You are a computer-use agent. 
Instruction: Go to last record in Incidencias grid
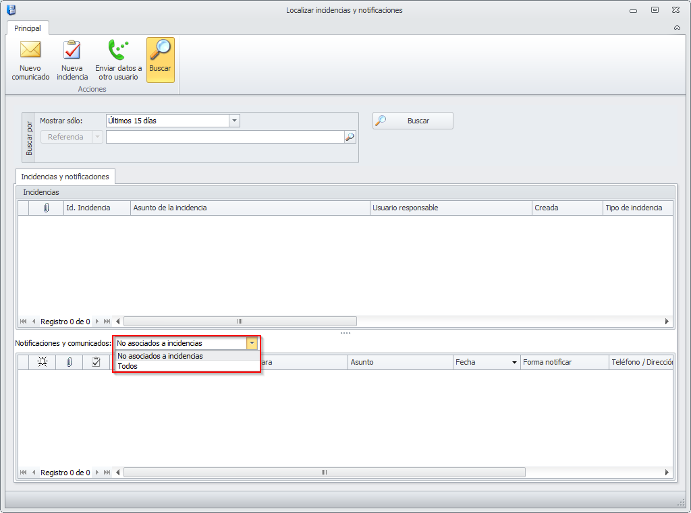click(107, 322)
